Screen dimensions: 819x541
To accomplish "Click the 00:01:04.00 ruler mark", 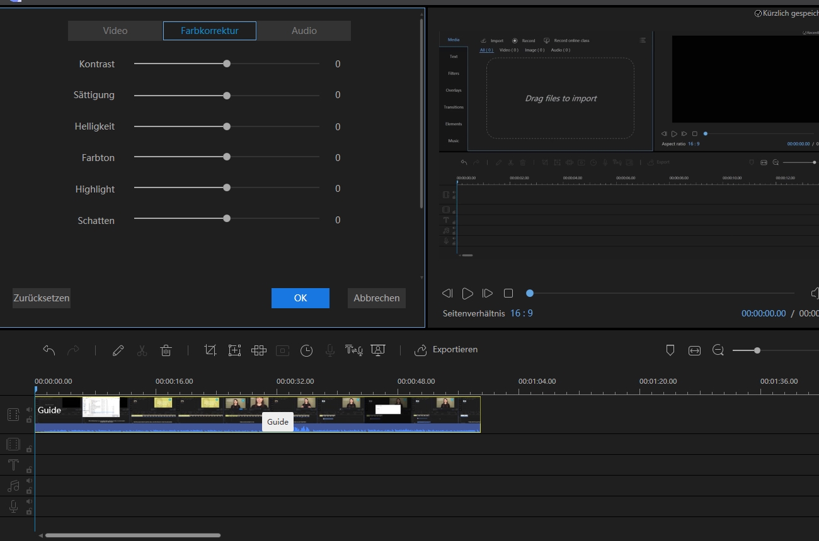I will [537, 381].
